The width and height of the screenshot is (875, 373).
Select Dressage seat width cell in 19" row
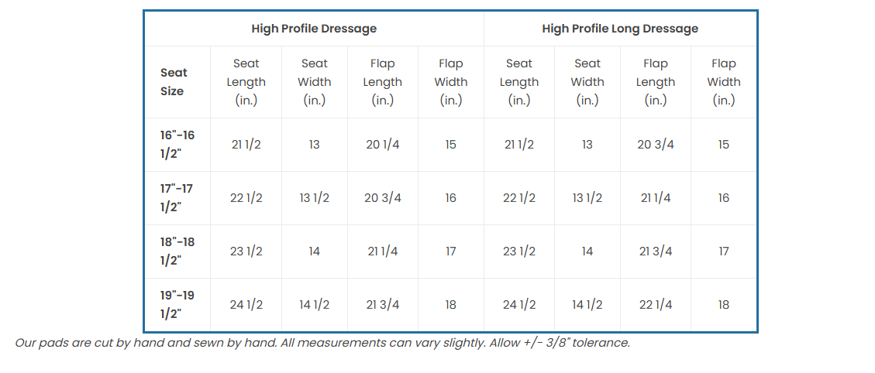(314, 305)
